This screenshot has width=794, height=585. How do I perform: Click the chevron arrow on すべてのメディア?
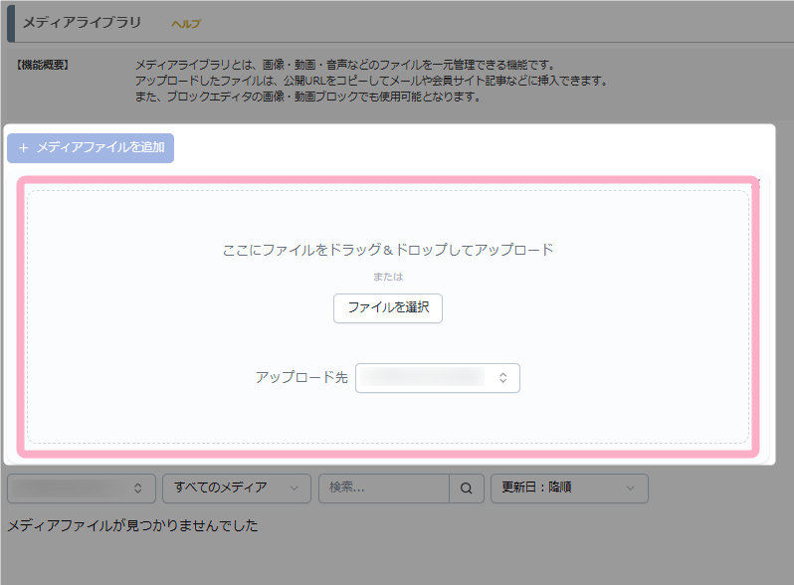pos(294,488)
